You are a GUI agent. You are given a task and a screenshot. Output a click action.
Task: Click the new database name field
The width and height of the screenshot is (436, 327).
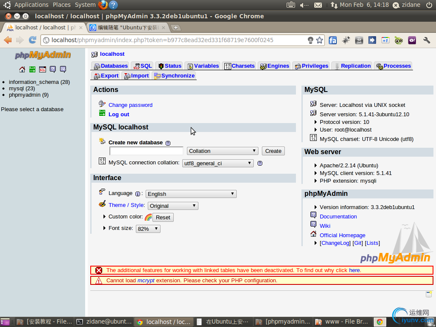(146, 151)
